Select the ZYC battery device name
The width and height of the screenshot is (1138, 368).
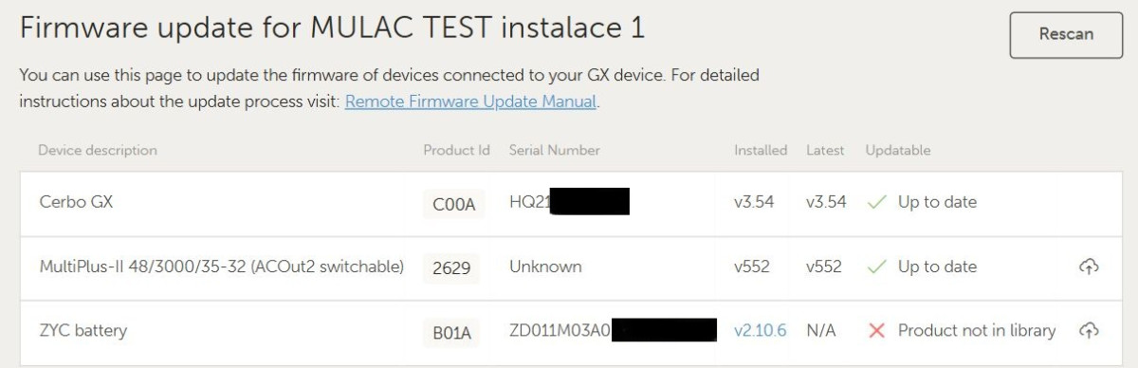[x=83, y=331]
